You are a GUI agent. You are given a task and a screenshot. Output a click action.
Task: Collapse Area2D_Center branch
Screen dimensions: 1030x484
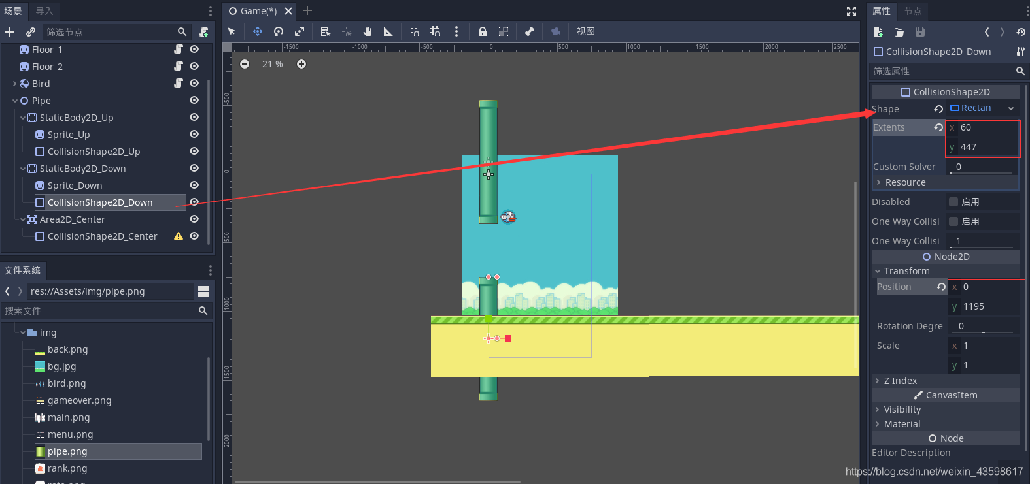(22, 219)
